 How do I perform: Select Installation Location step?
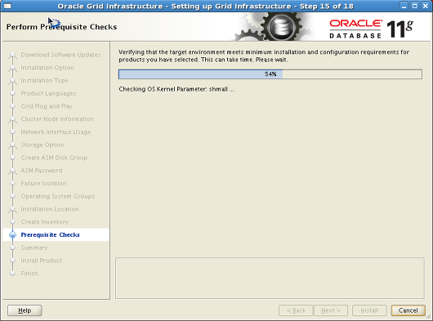pyautogui.click(x=50, y=209)
